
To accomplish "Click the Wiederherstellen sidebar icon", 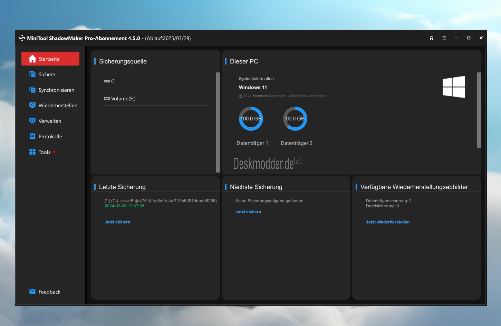I will [32, 105].
